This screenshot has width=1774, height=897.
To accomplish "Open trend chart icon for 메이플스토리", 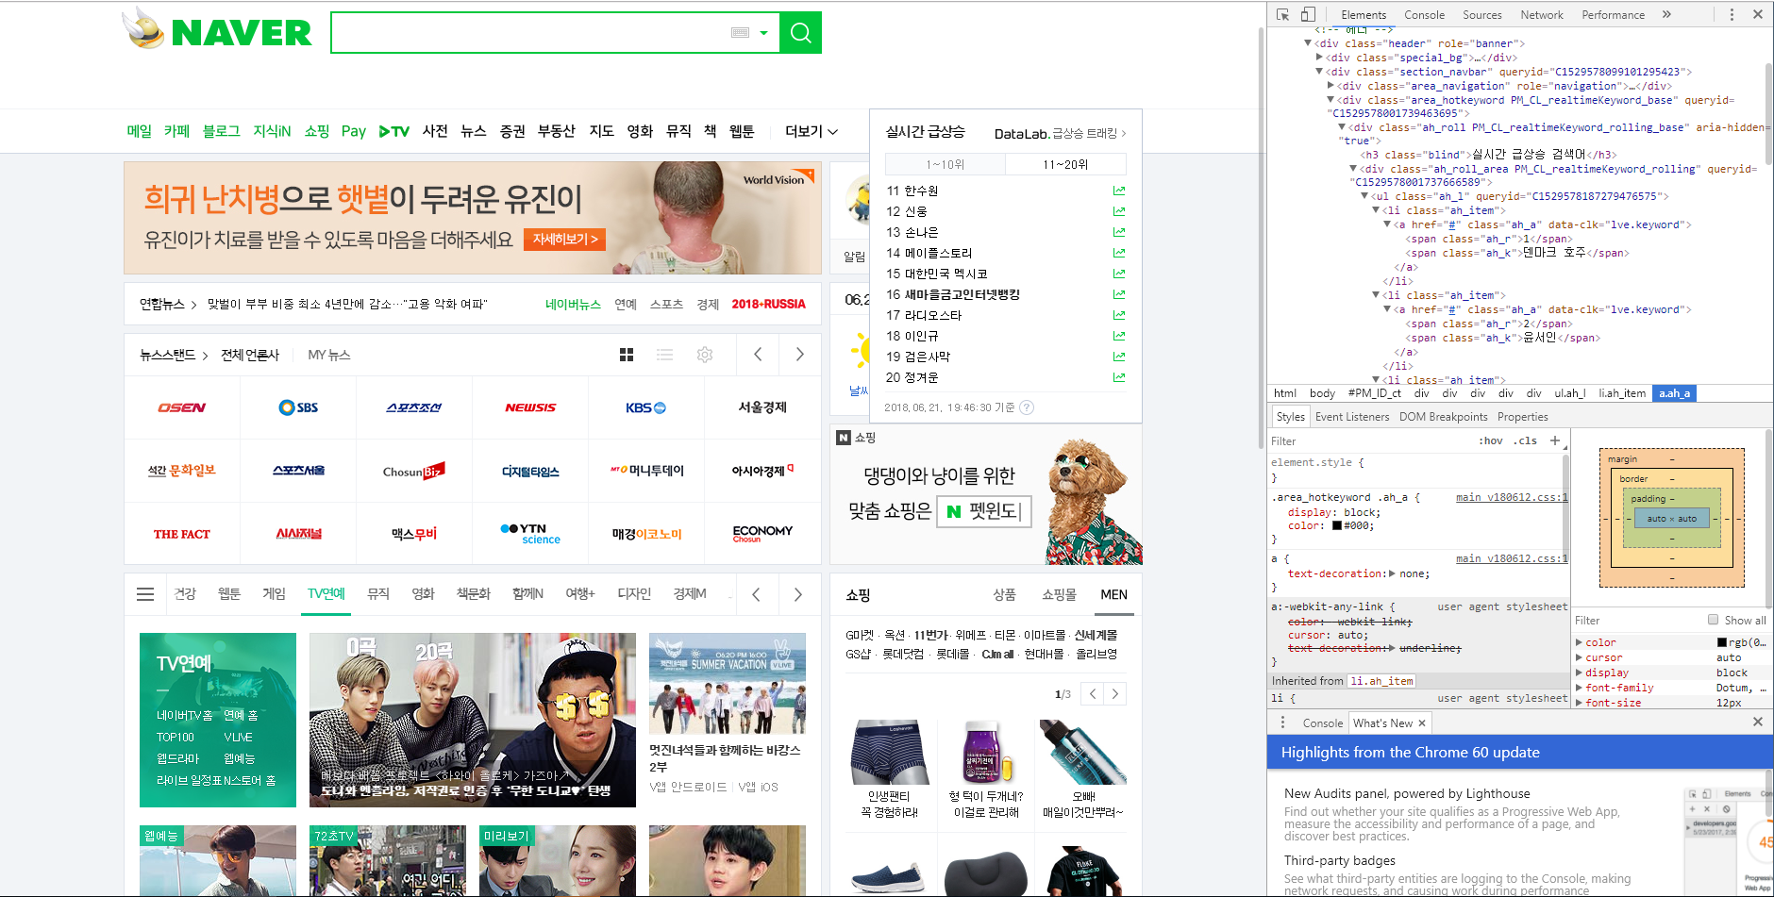I will [1119, 253].
